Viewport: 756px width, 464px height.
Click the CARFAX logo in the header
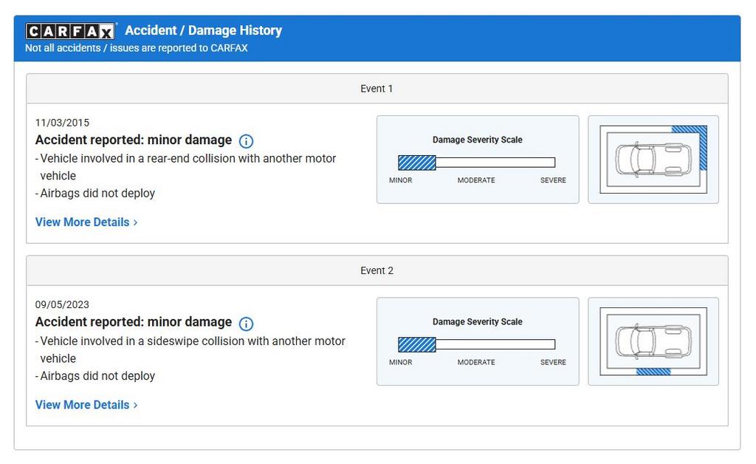click(x=71, y=31)
